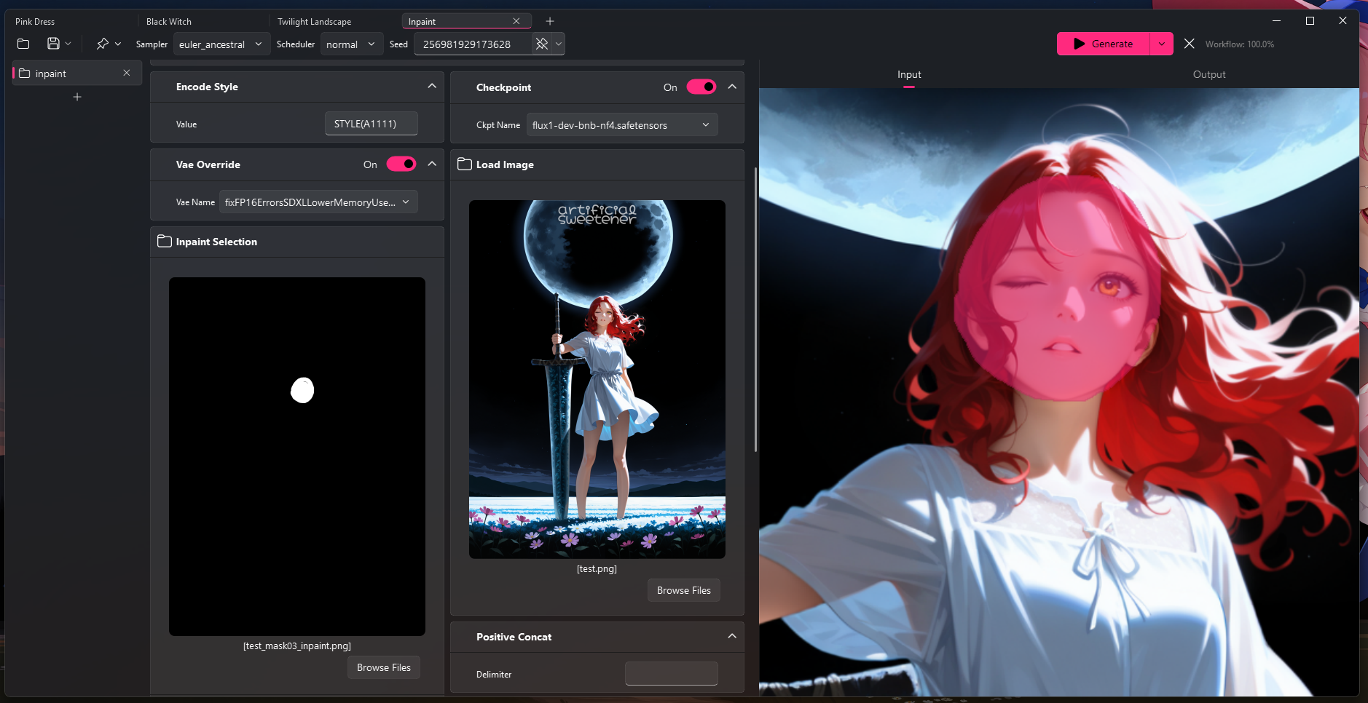Browse files for inpaint mask
This screenshot has height=703, width=1368.
[x=384, y=667]
